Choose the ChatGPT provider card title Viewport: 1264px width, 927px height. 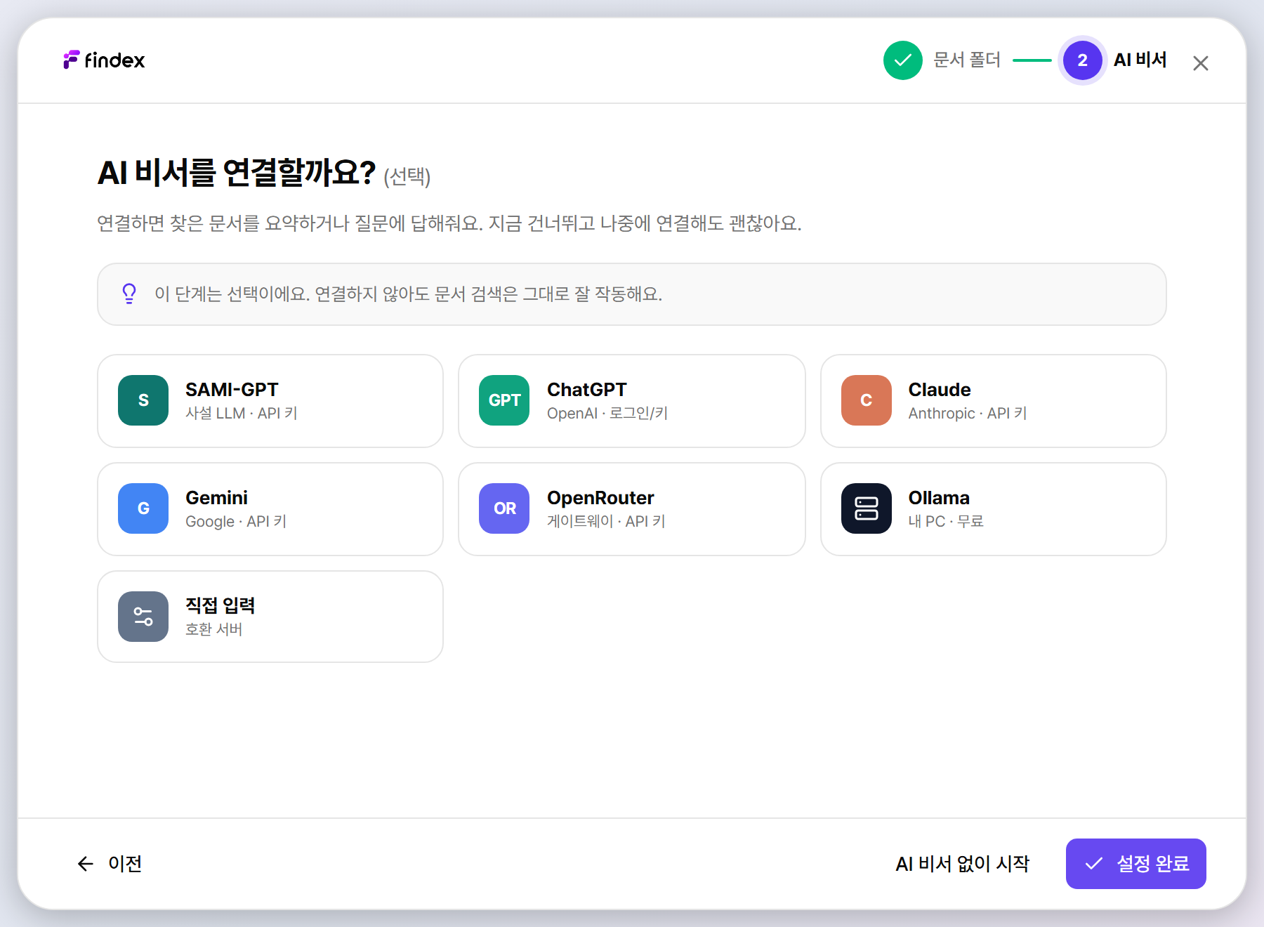587,390
